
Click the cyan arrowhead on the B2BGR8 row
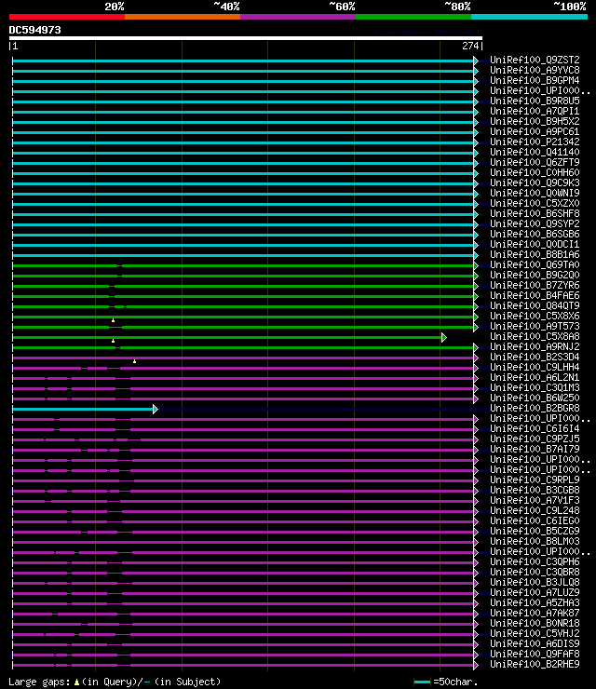[156, 409]
